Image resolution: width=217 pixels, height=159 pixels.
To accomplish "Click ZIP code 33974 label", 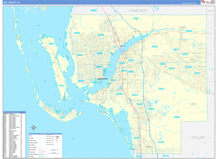I will tap(197, 73).
